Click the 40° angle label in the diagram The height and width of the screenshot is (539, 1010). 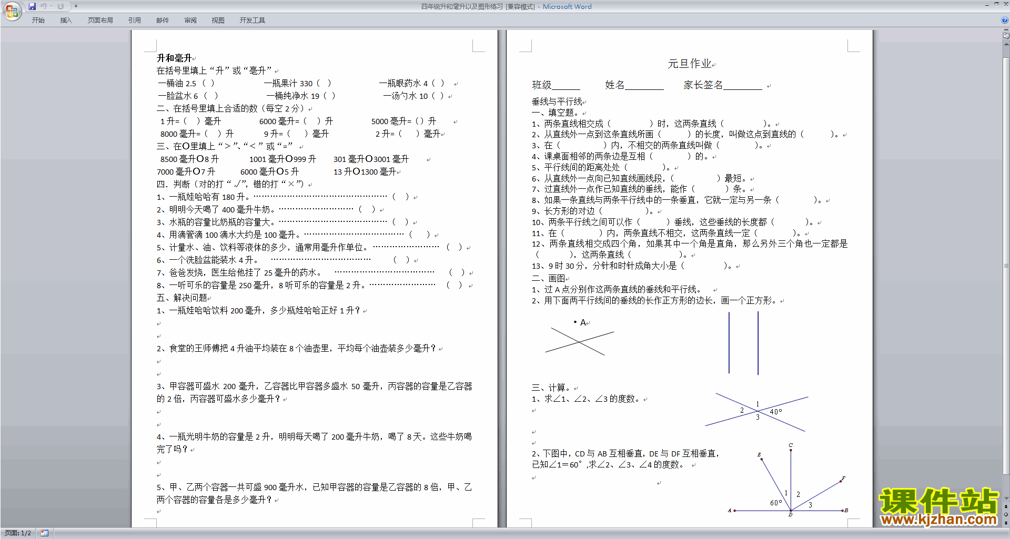776,412
